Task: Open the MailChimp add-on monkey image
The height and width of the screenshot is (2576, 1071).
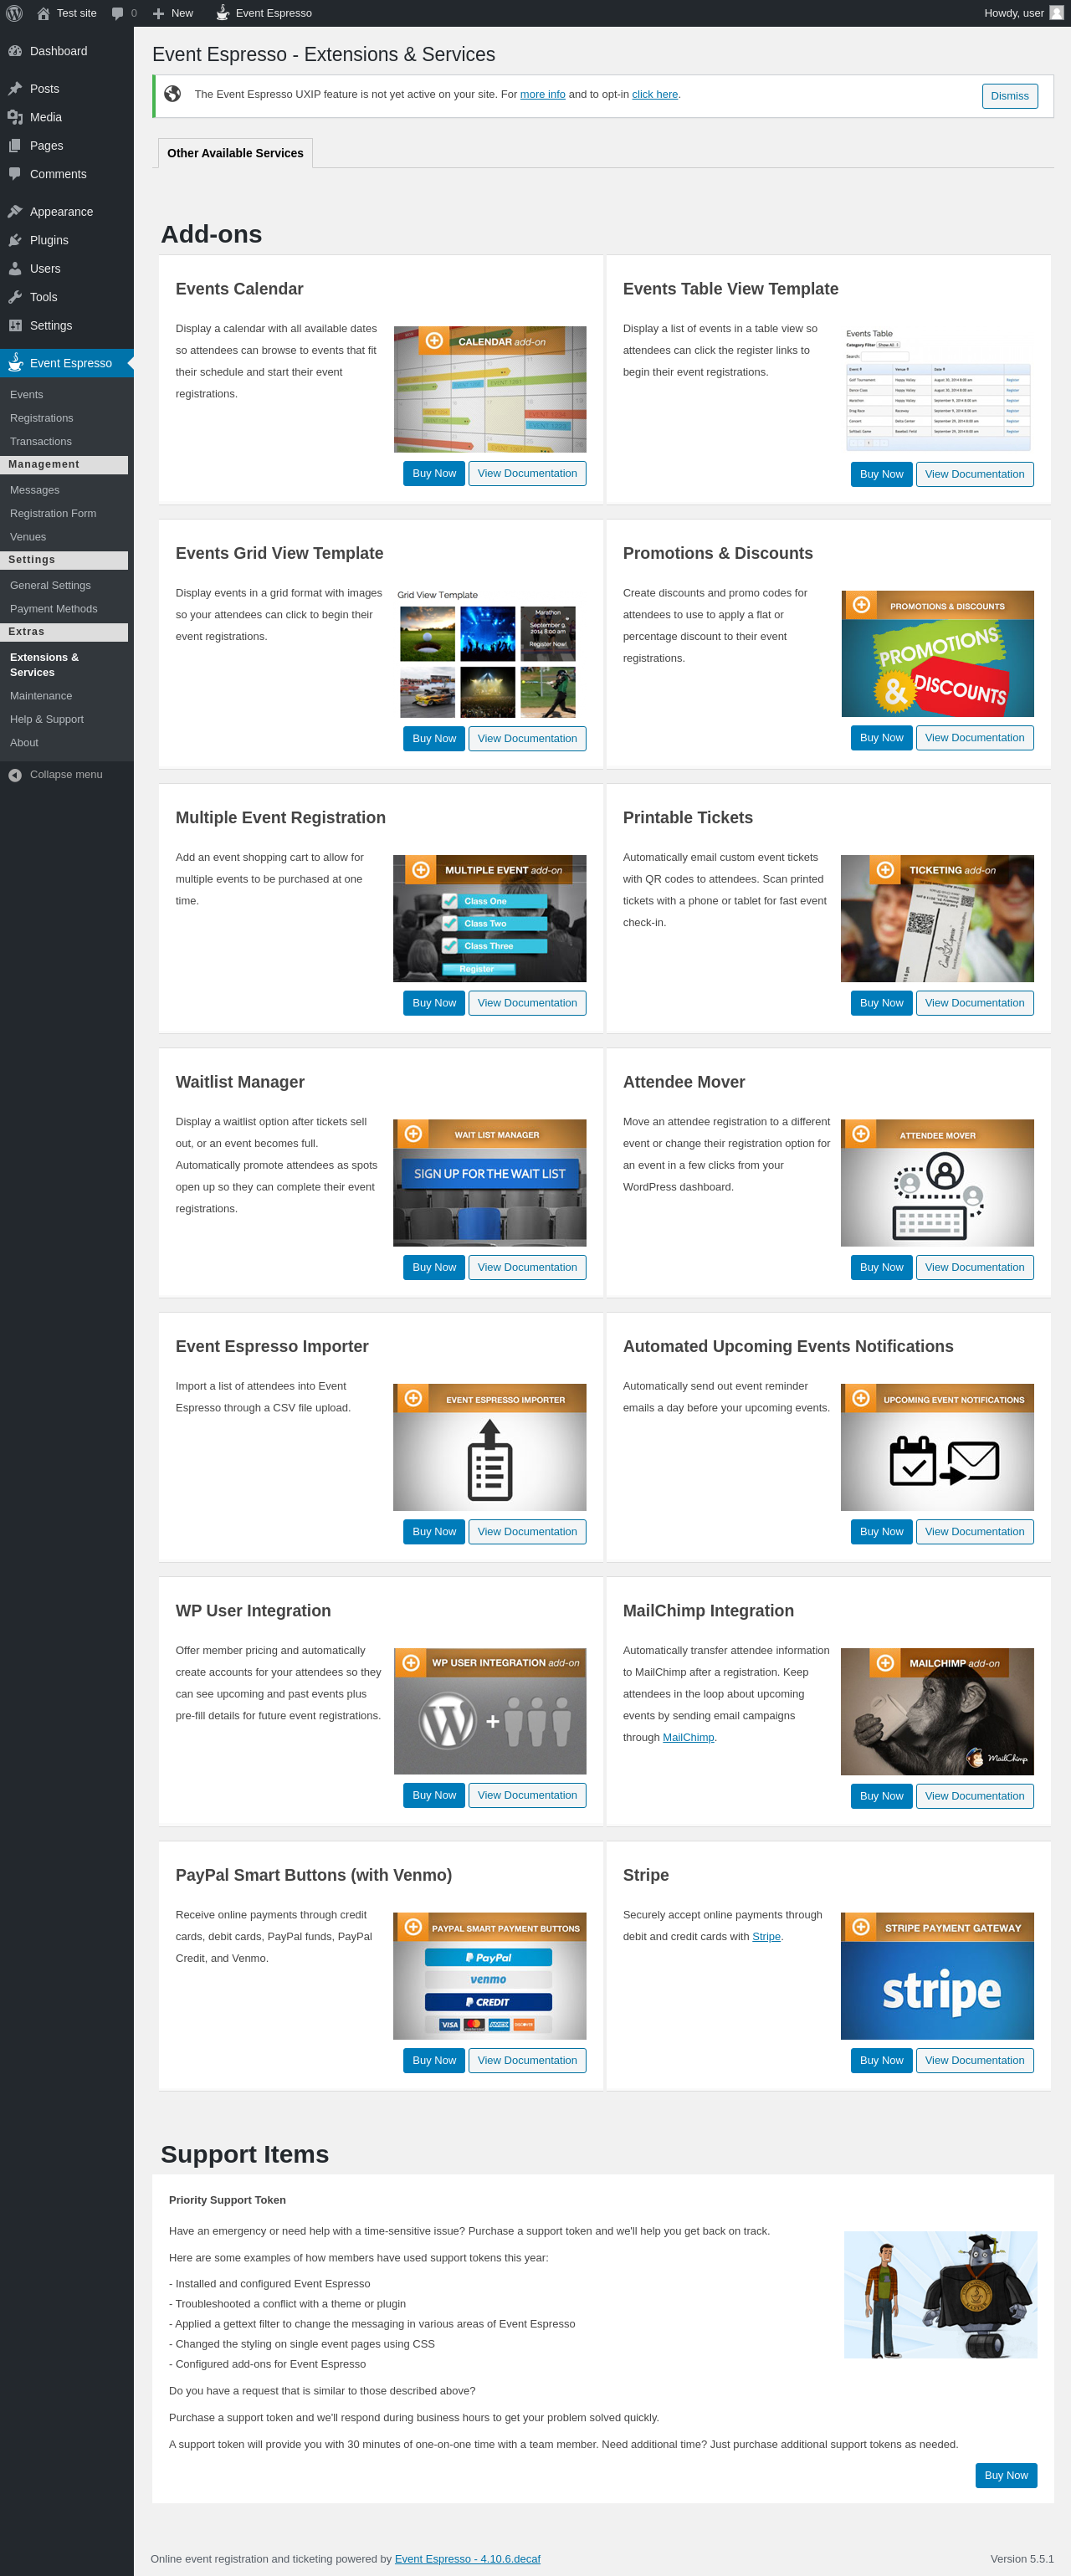Action: click(937, 1711)
